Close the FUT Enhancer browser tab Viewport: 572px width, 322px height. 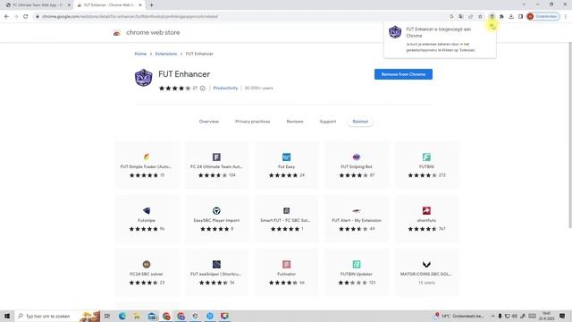pos(140,5)
